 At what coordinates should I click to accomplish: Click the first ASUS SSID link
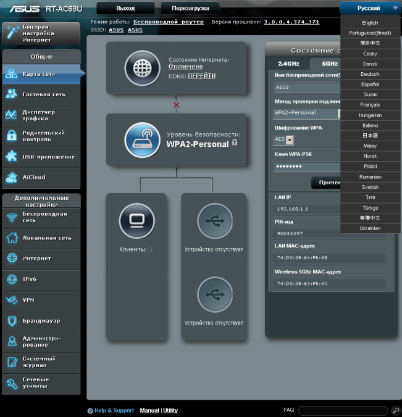click(116, 30)
